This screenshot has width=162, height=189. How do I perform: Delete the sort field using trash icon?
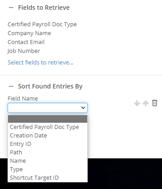pos(154,103)
